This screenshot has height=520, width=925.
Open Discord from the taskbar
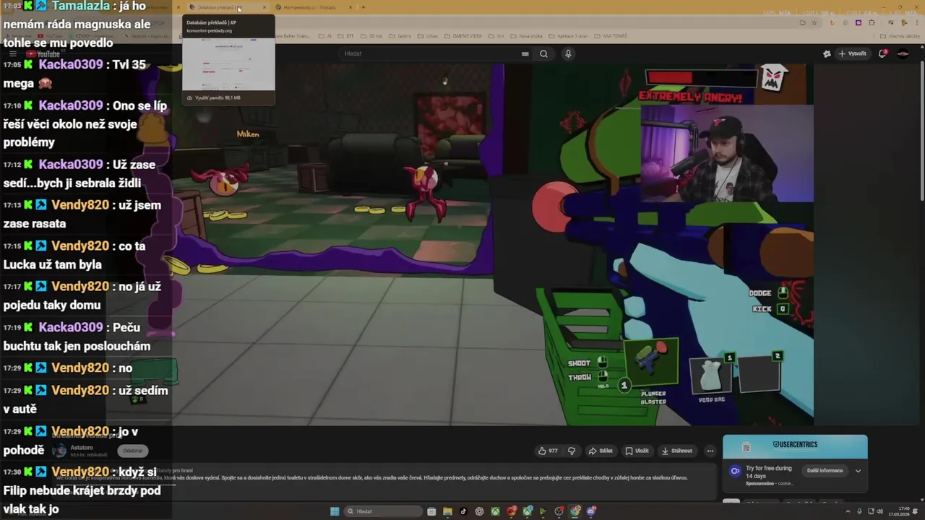pos(591,511)
